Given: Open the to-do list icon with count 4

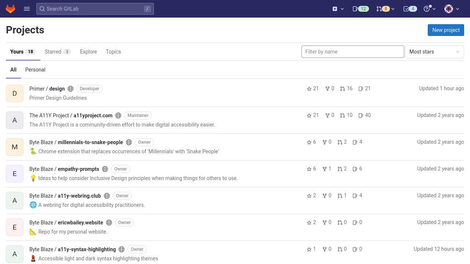Looking at the screenshot, I should (x=410, y=9).
